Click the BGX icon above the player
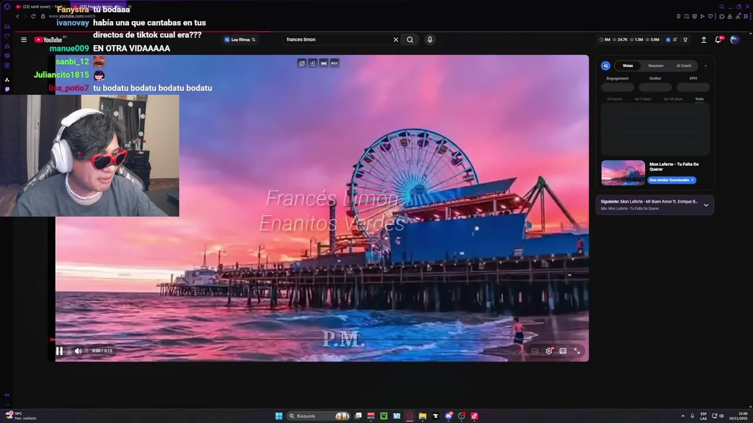The image size is (753, 423). pyautogui.click(x=334, y=63)
